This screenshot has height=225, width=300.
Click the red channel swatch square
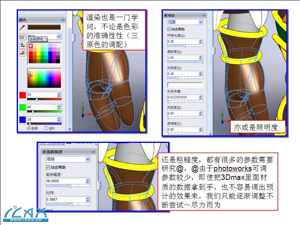(23, 95)
